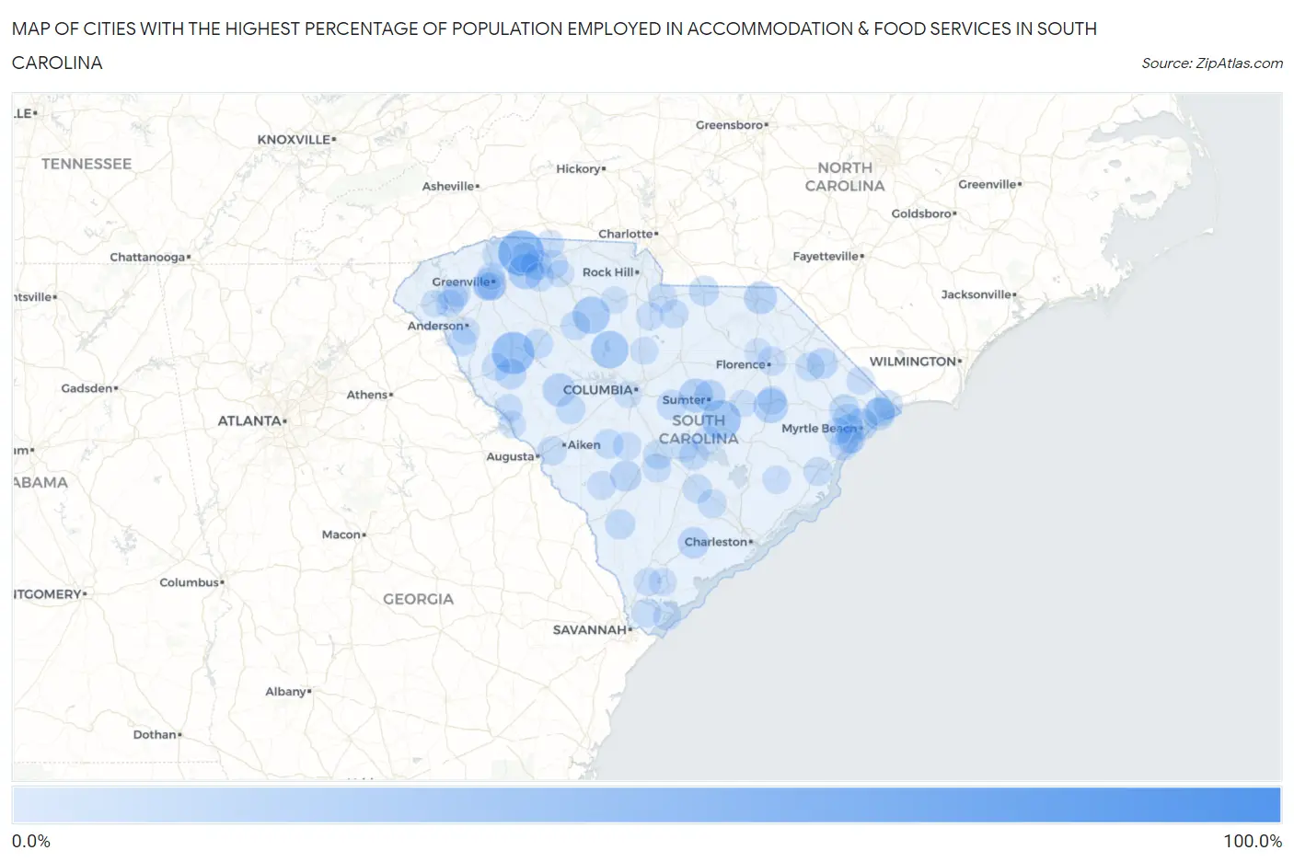1294x862 pixels.
Task: Click the SOUTH CAROLINA state label
Action: pyautogui.click(x=699, y=430)
